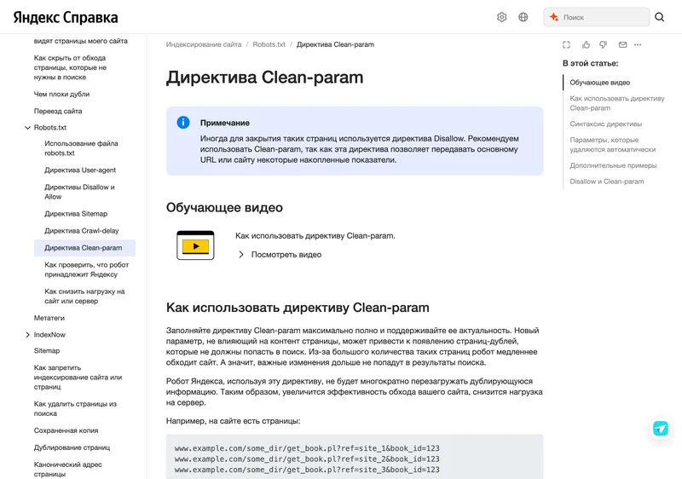682x479 pixels.
Task: Click the AI sparkle icon in search
Action: [x=553, y=17]
